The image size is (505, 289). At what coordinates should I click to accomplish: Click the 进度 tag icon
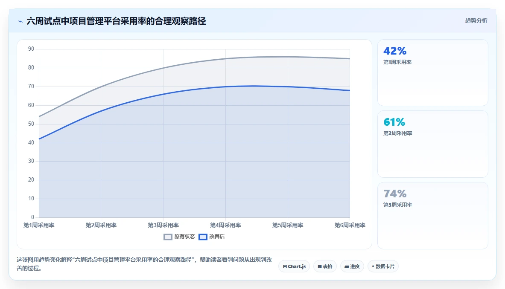pos(347,266)
